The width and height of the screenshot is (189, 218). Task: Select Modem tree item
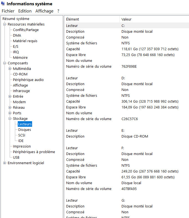point(19,102)
